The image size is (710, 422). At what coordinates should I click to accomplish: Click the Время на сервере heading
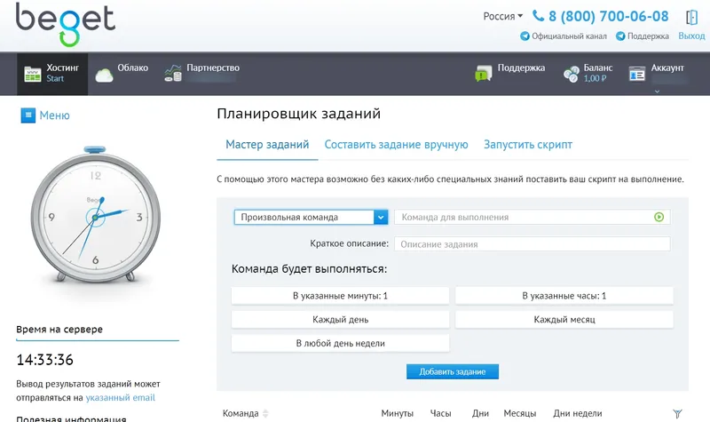pos(59,330)
